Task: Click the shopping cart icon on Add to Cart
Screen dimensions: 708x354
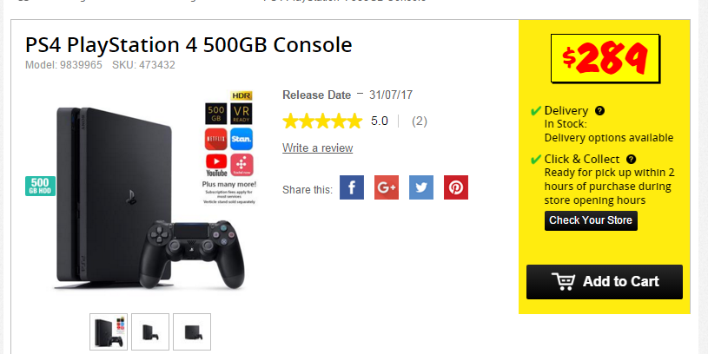Action: tap(564, 281)
